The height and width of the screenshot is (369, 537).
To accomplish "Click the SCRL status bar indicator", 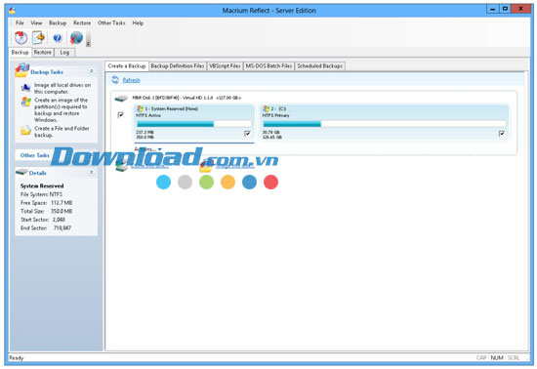I will 514,357.
